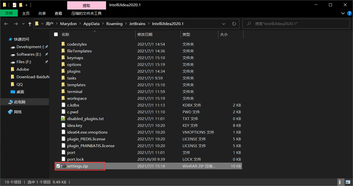Viewport: 353px width, 186px height.
Task: Click the Quick access star icon
Action: pos(10,39)
